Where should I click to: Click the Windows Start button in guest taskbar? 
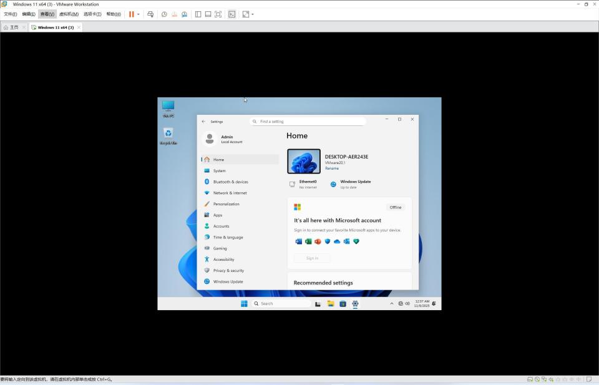pyautogui.click(x=244, y=304)
